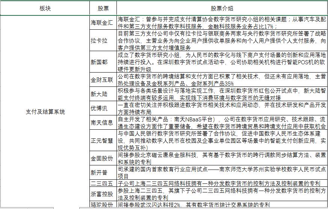Select the 板块 header cell

(45, 8)
